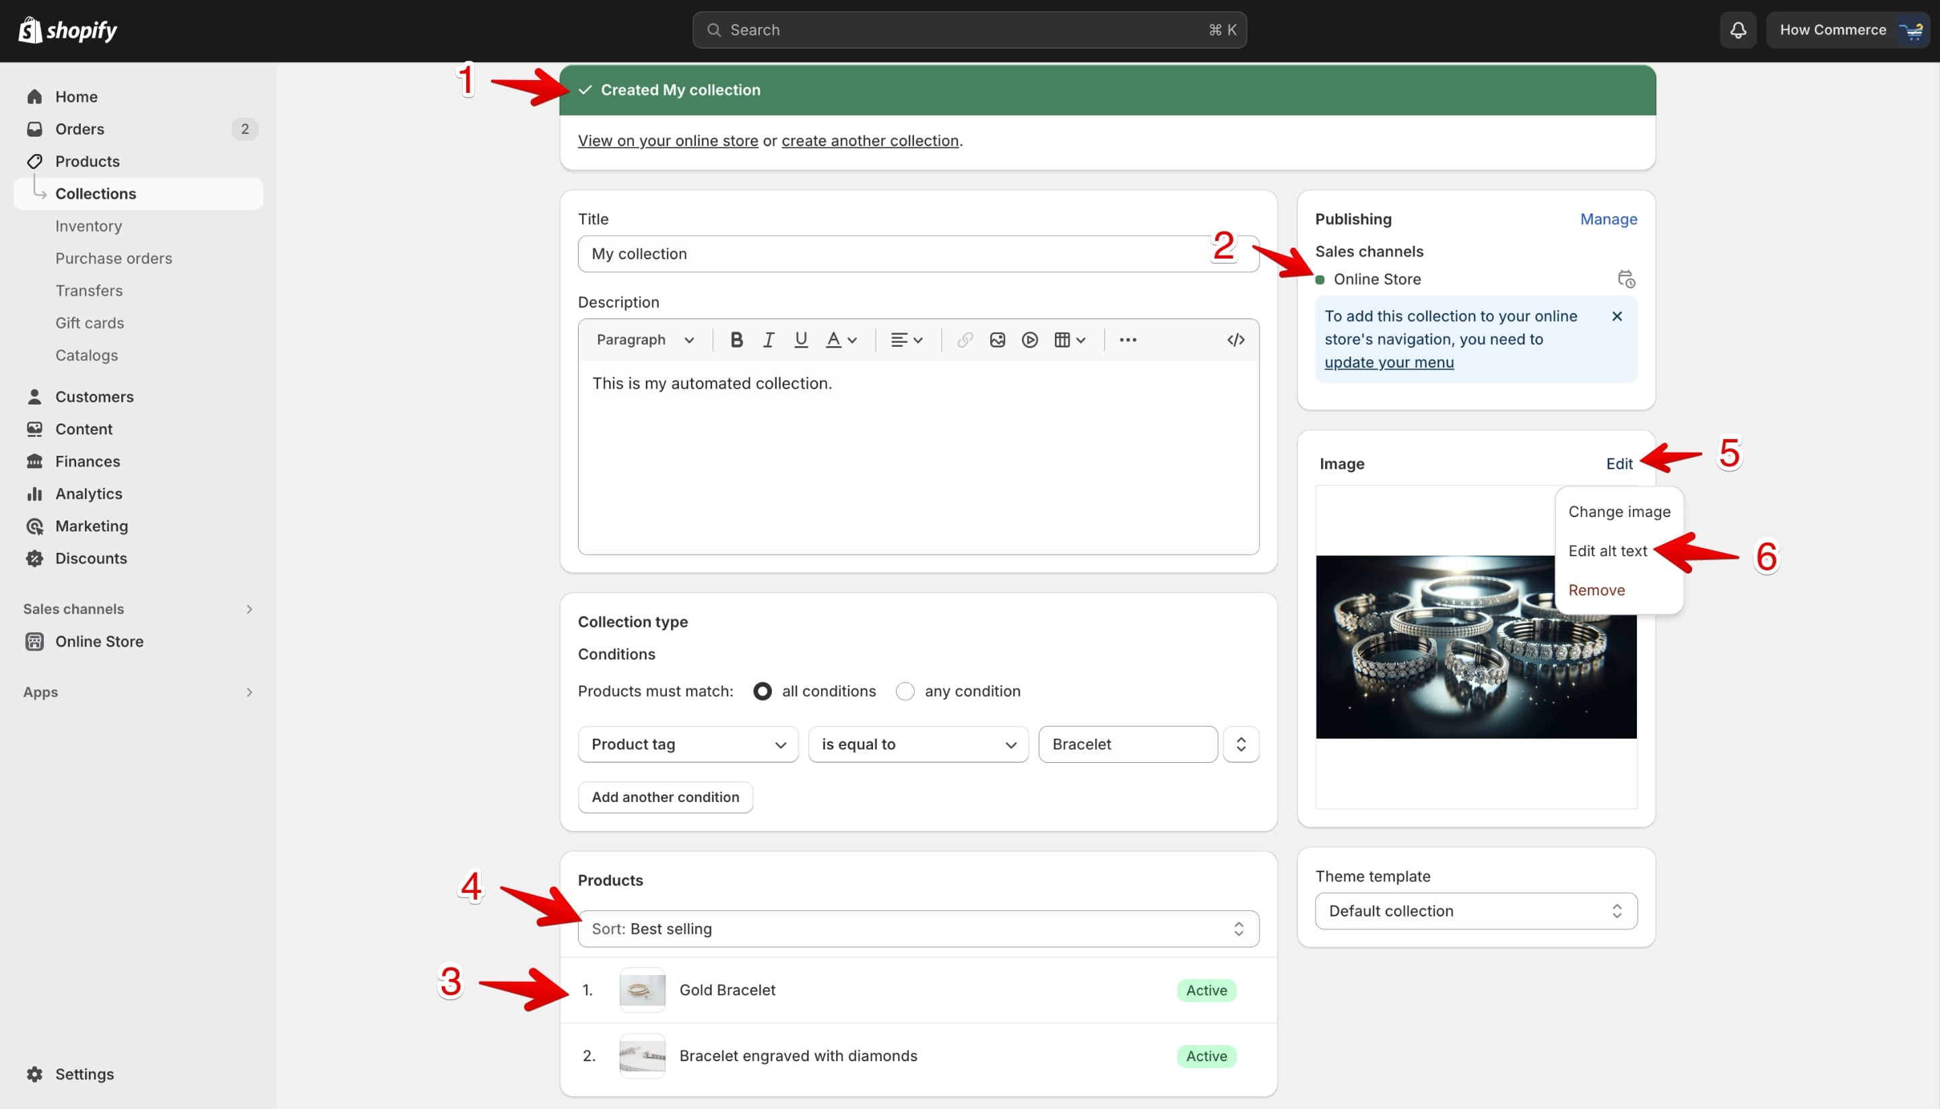Open the text alignment dropdown
Viewport: 1940px width, 1109px height.
click(x=907, y=340)
